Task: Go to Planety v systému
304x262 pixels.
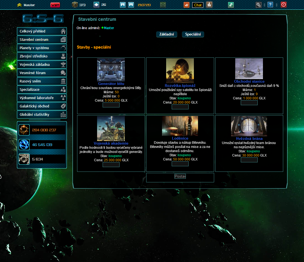Action: click(x=42, y=48)
